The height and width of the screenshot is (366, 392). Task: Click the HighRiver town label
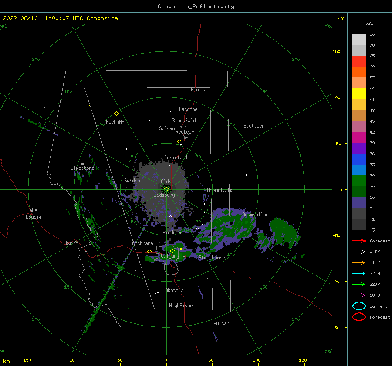click(181, 306)
